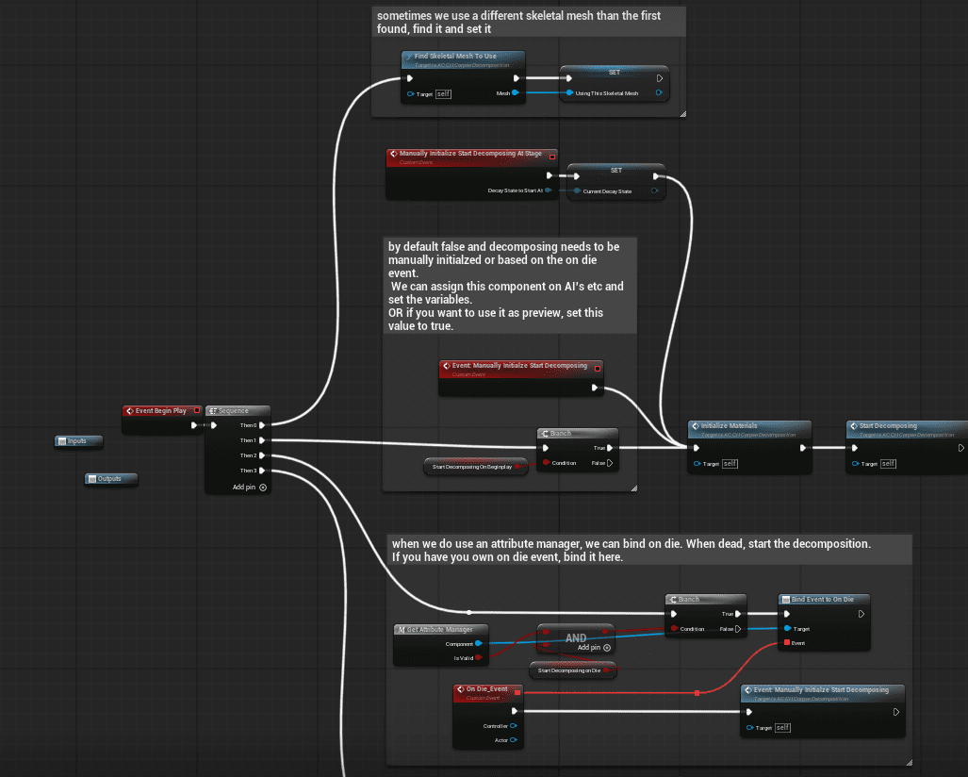Click the Bind Event to On Die Target pin
Viewport: 968px width, 777px height.
[787, 628]
